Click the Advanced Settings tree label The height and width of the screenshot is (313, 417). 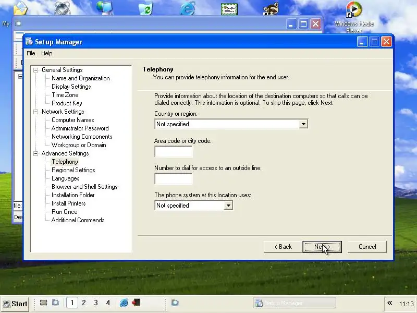tap(65, 153)
